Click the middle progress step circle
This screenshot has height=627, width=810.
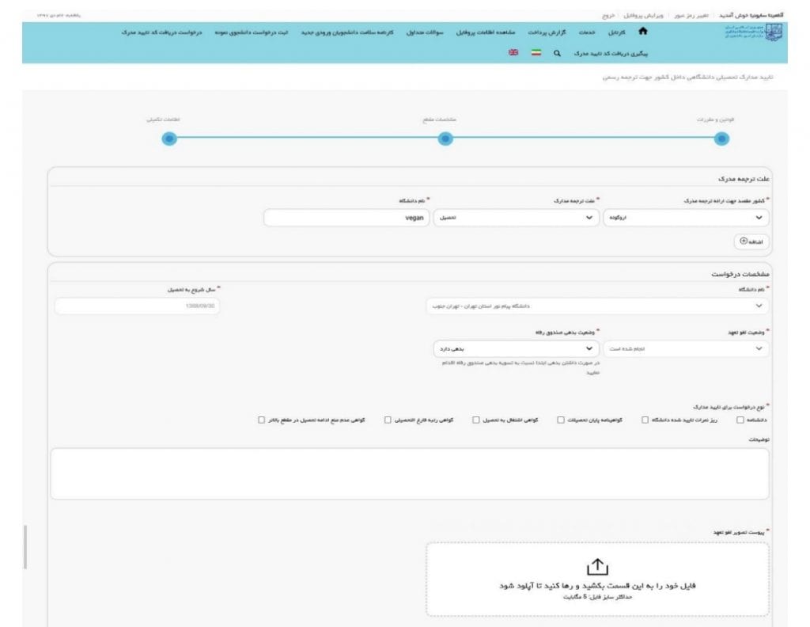(445, 139)
